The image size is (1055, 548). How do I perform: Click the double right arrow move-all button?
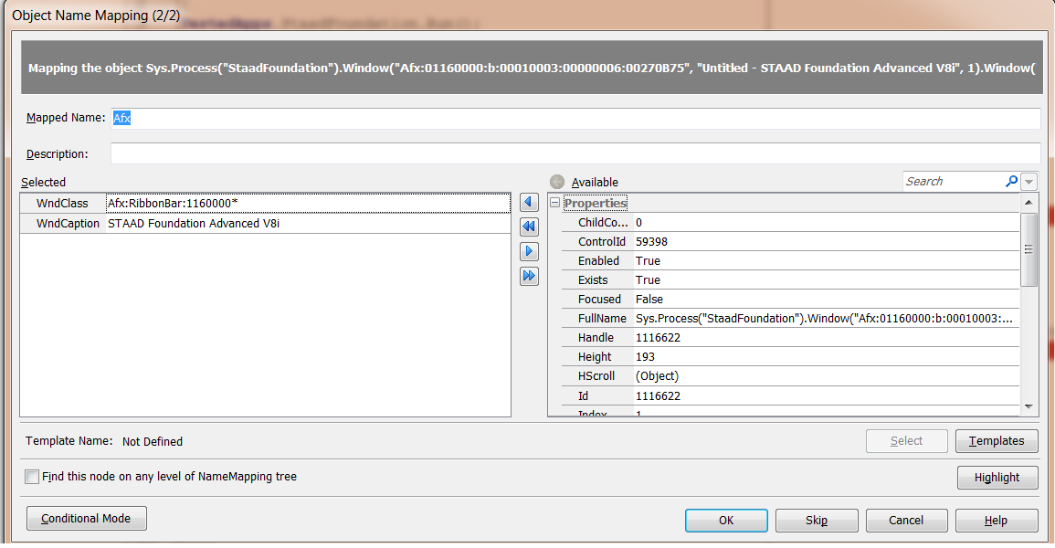tap(529, 276)
